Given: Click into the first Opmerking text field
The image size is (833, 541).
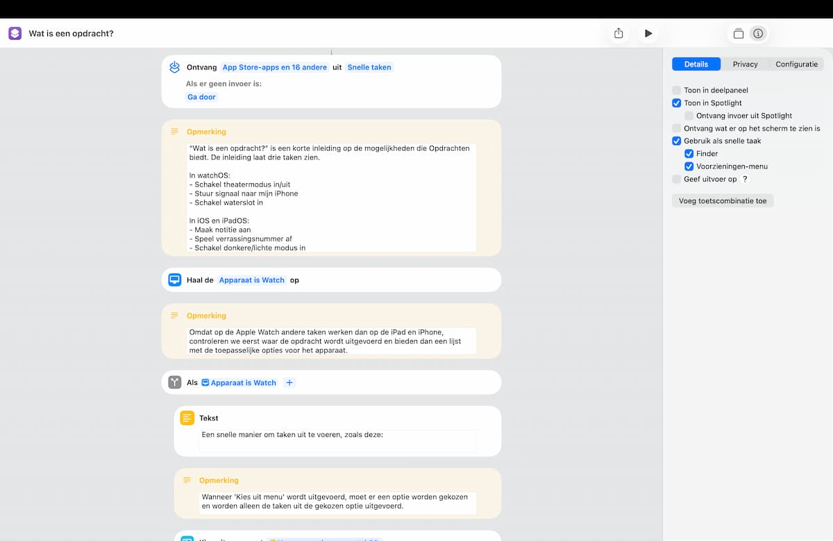Looking at the screenshot, I should pyautogui.click(x=332, y=198).
